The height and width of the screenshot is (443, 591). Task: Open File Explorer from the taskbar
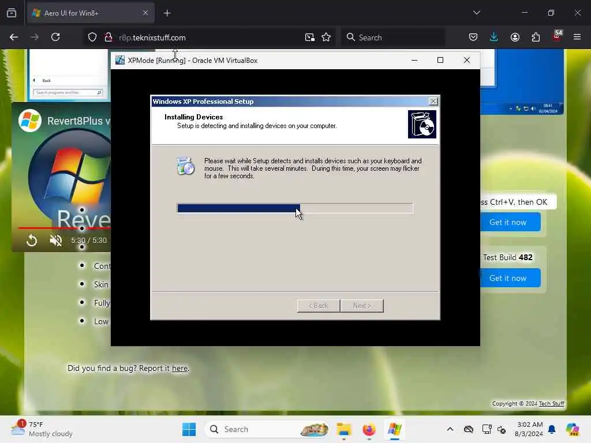[x=344, y=429]
